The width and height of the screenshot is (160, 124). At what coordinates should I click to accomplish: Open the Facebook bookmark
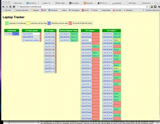tap(53, 10)
